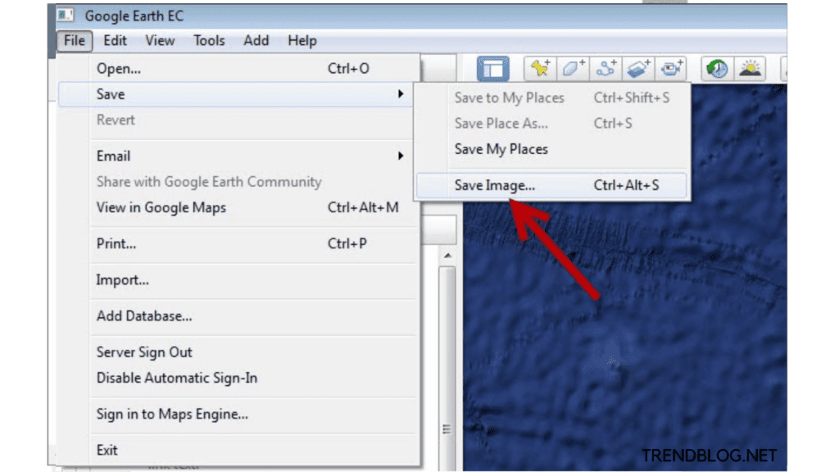The width and height of the screenshot is (839, 472).
Task: Open the File menu
Action: pos(75,41)
